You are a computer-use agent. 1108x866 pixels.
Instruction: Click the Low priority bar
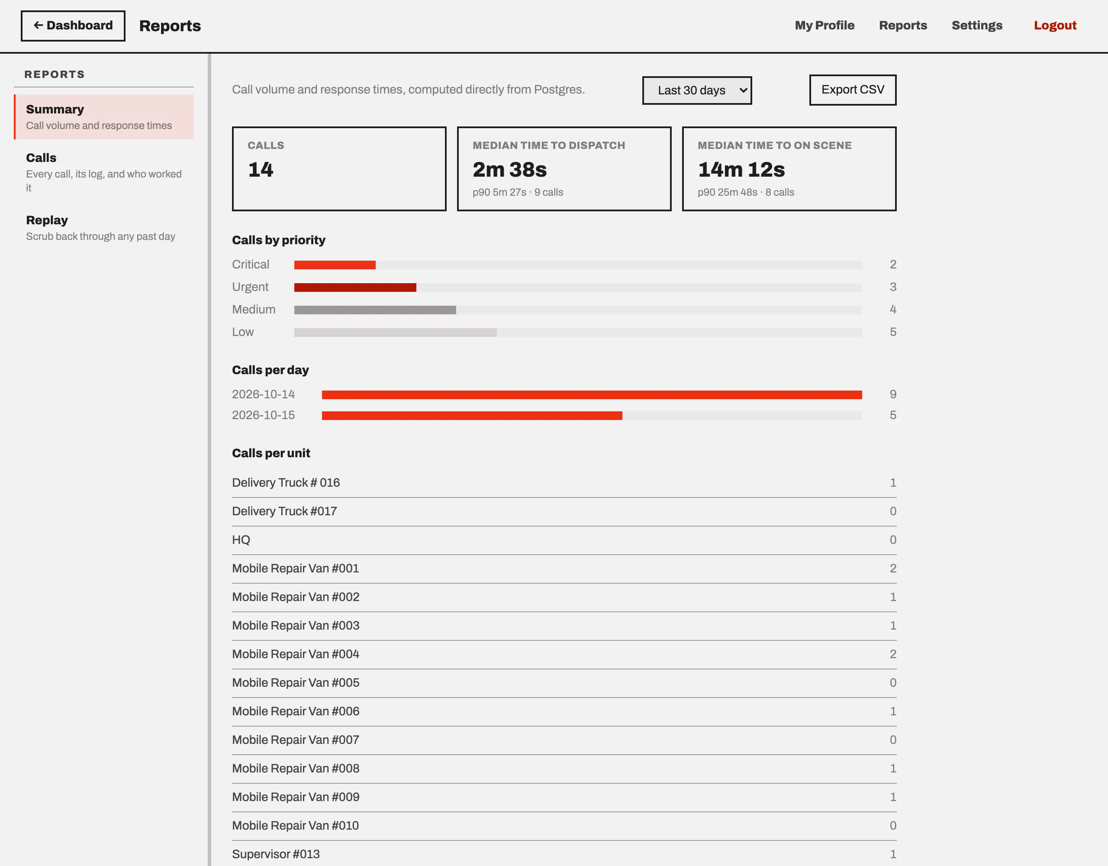[x=395, y=333]
